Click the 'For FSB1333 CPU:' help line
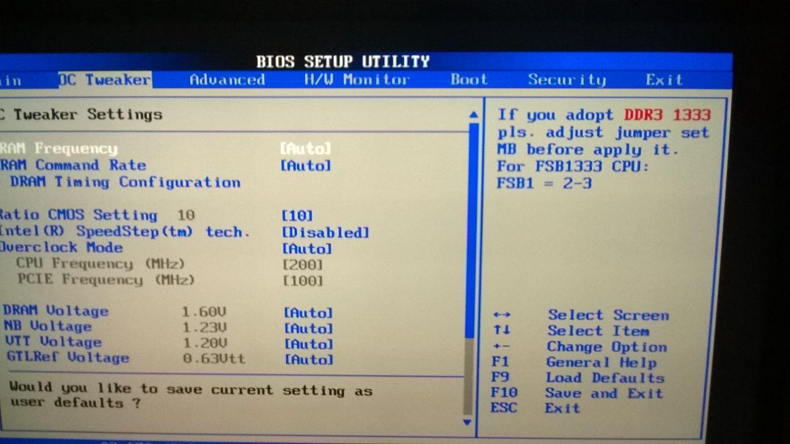The width and height of the screenshot is (790, 444). [x=573, y=167]
